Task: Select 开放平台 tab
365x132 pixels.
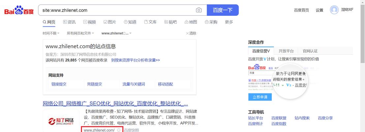Action: (x=286, y=51)
